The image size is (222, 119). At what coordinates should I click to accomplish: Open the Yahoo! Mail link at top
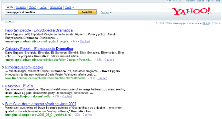(x=179, y=1)
